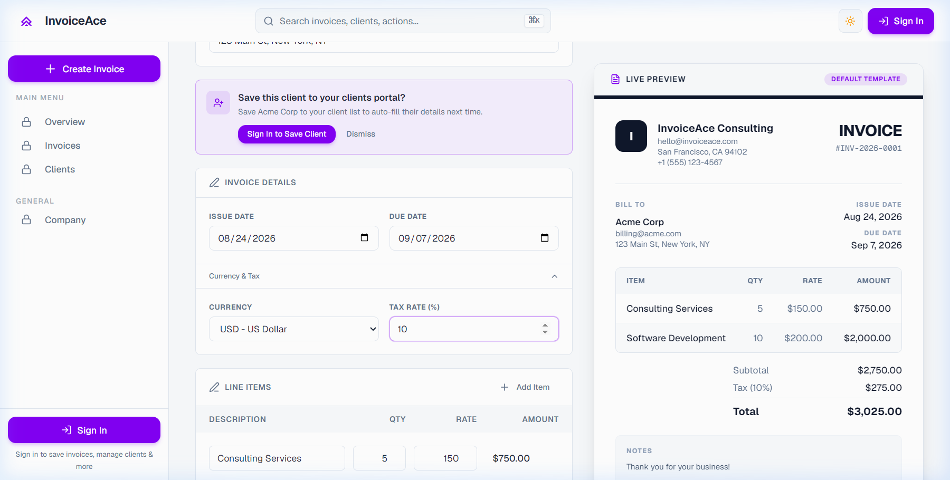
Task: Click the Tax Rate stepper arrows
Action: point(545,329)
